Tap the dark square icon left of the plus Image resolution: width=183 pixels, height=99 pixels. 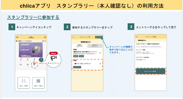pos(34,60)
